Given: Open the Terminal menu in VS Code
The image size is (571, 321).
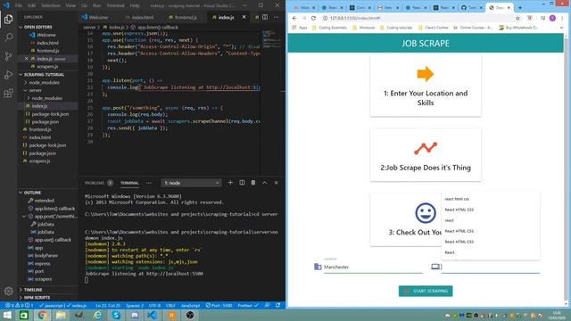Looking at the screenshot, I should pos(115,5).
